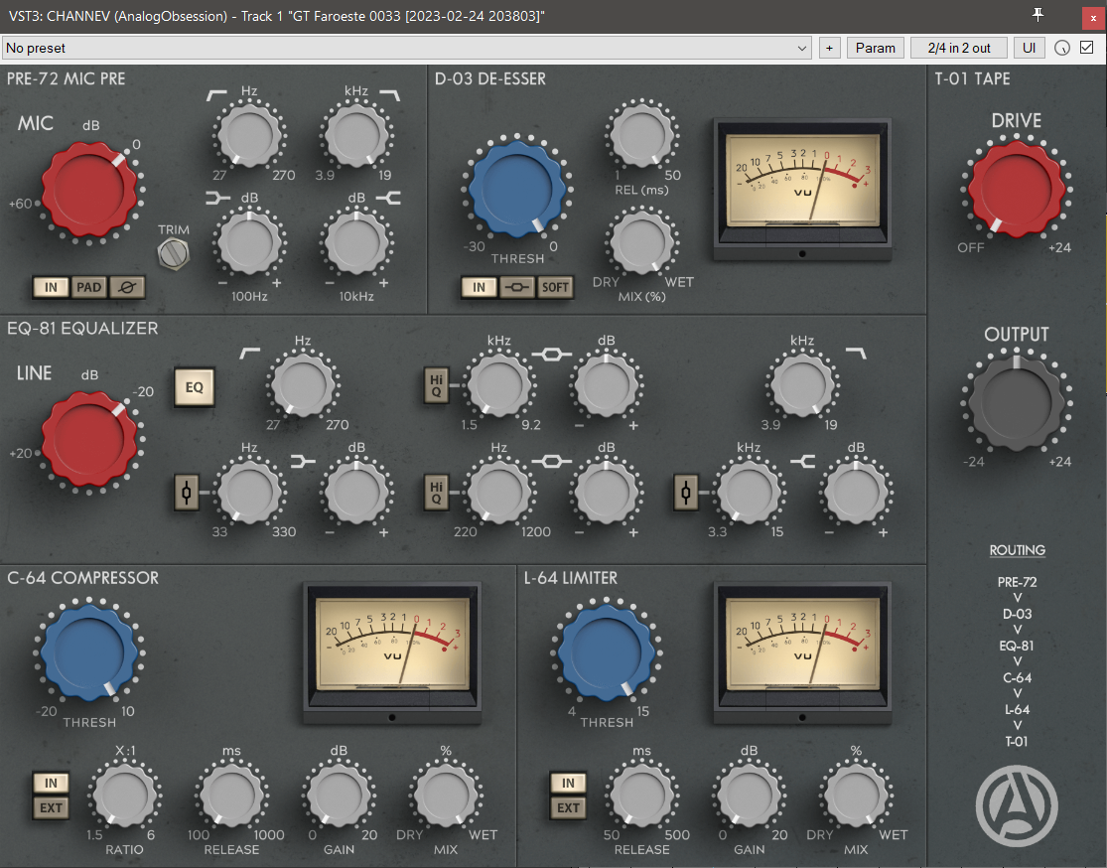Toggle the lower Hi Q button in EQ-81
This screenshot has width=1107, height=868.
click(x=435, y=493)
